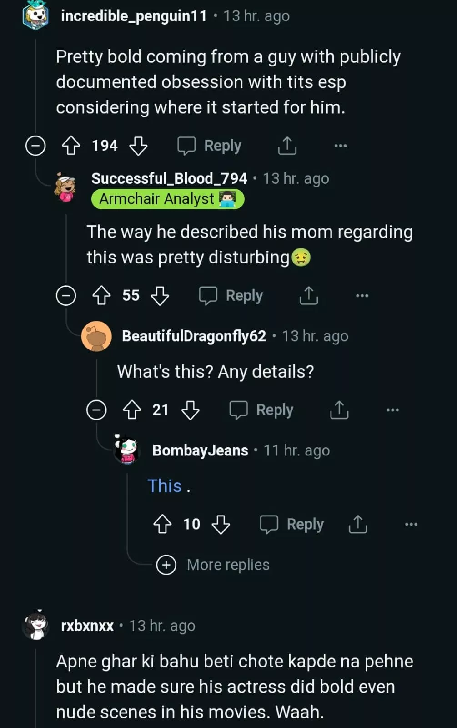Open more options on the 194-vote comment

click(x=340, y=146)
